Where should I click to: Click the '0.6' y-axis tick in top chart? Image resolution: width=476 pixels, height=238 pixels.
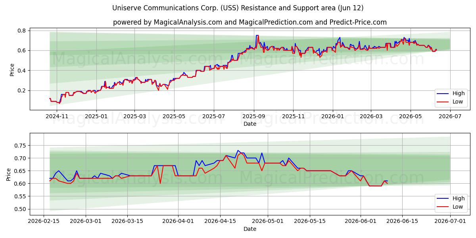[x=22, y=50]
